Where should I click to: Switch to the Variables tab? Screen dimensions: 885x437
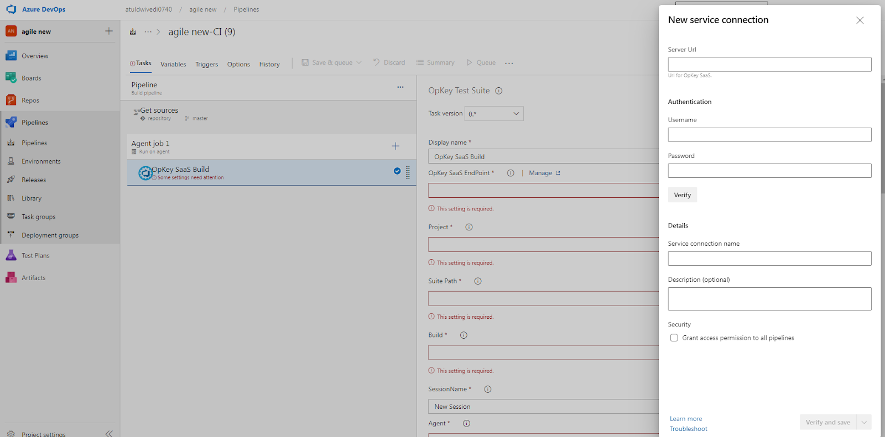[x=173, y=64]
